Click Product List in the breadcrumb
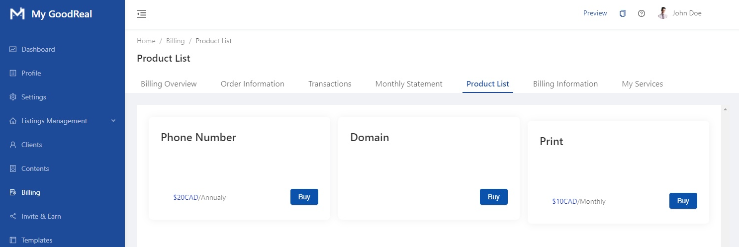The height and width of the screenshot is (247, 739). tap(214, 41)
